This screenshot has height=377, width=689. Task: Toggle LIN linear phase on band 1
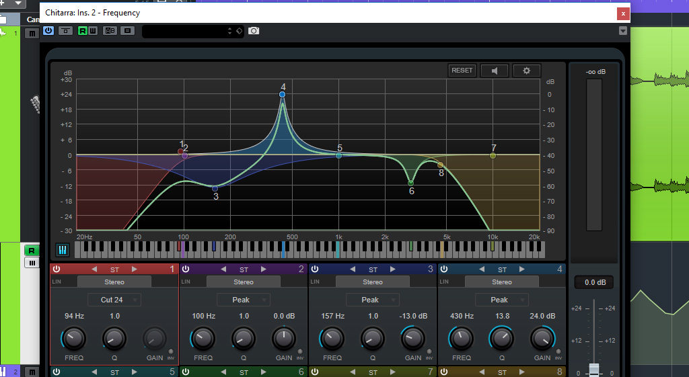click(x=57, y=282)
